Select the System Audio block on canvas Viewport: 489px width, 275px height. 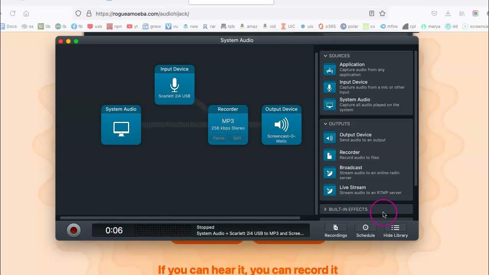point(121,125)
